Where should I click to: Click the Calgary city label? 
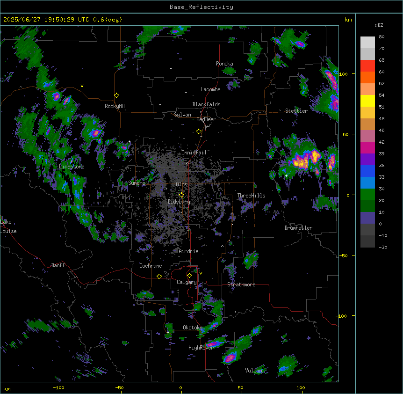tap(187, 282)
